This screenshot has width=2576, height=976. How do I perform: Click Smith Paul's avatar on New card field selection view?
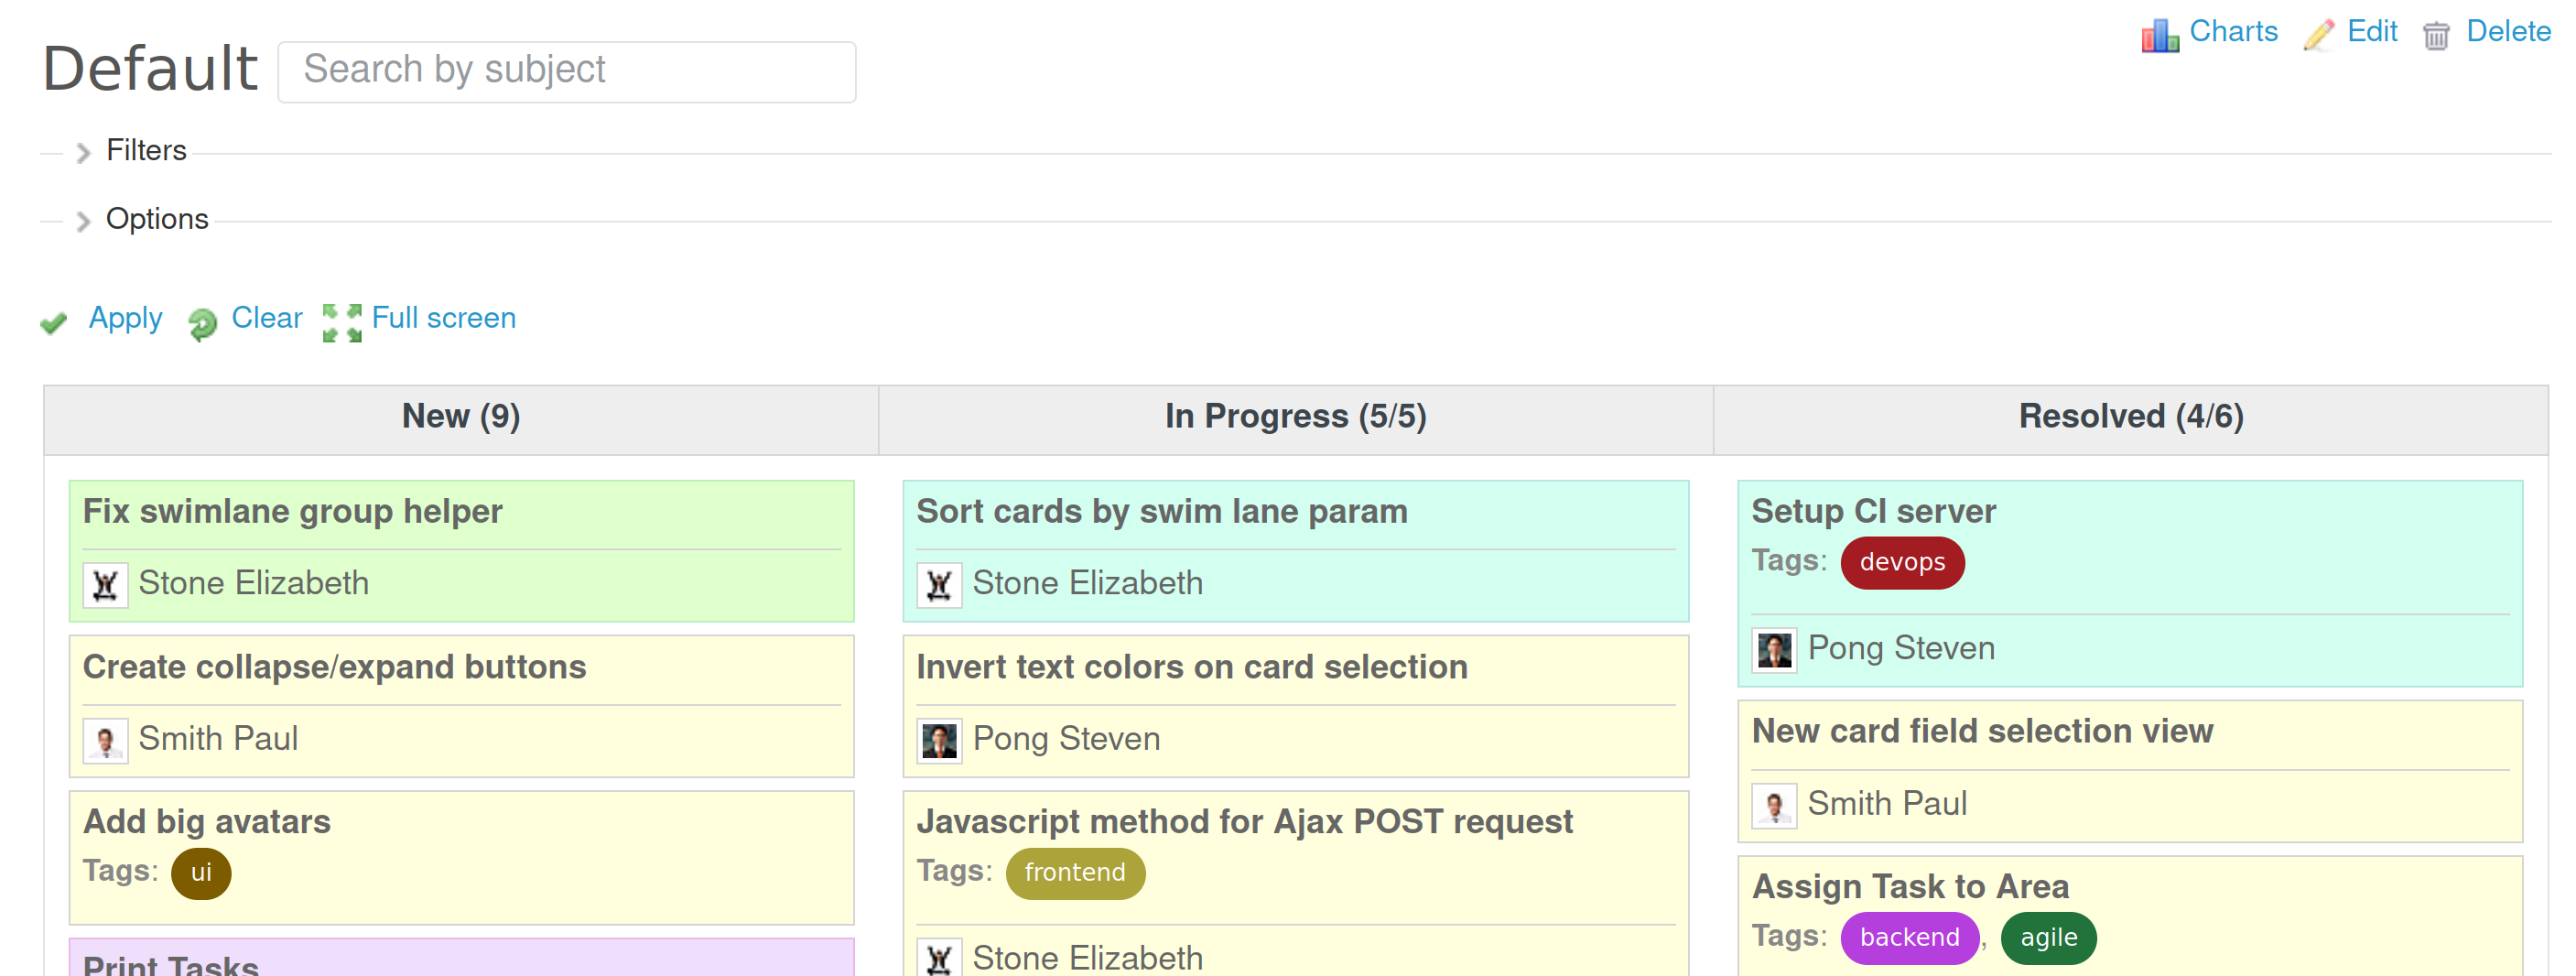[x=1774, y=804]
